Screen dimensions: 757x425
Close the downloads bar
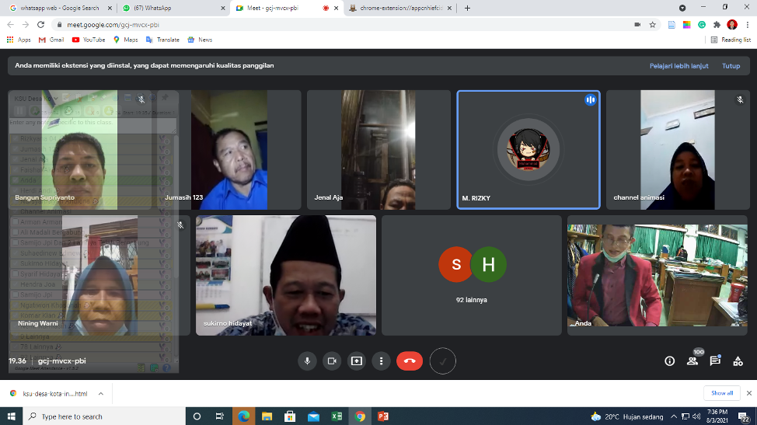748,393
